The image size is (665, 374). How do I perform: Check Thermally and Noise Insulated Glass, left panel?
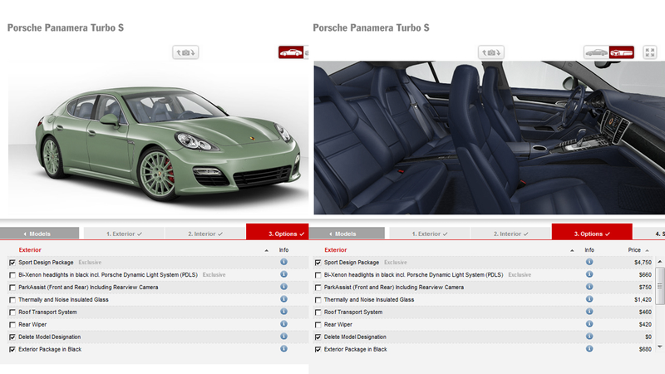point(12,300)
